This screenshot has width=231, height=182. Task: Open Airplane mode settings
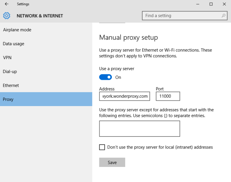tap(17, 30)
